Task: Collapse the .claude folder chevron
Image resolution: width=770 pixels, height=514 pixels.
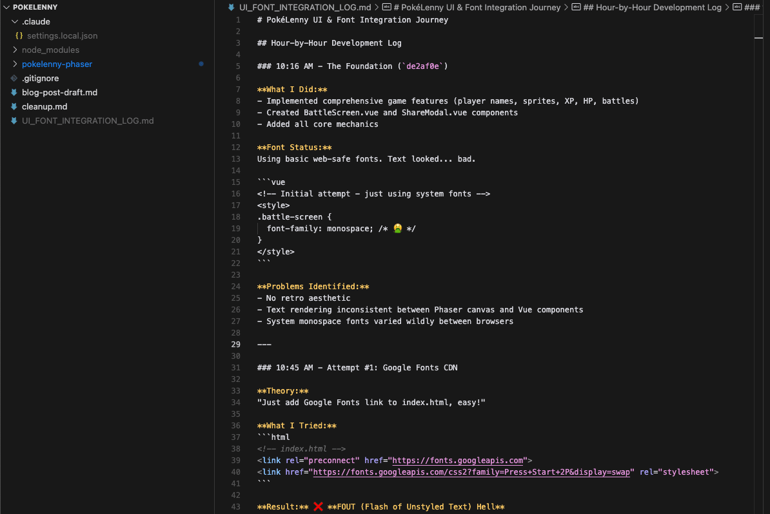Action: 15,22
